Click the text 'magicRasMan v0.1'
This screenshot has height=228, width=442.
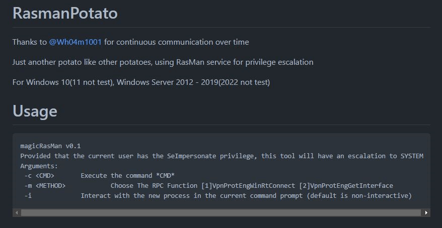coord(50,146)
